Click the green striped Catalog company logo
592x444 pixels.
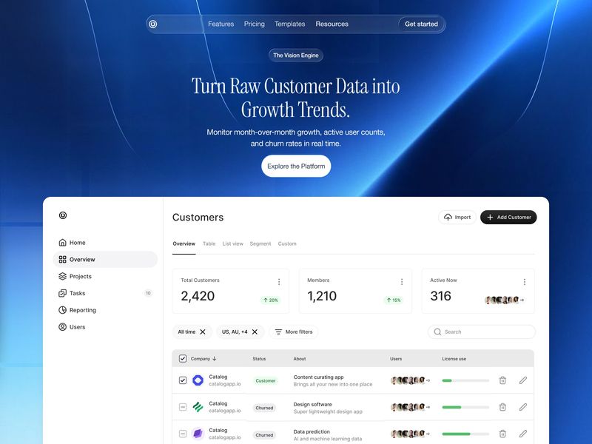198,407
